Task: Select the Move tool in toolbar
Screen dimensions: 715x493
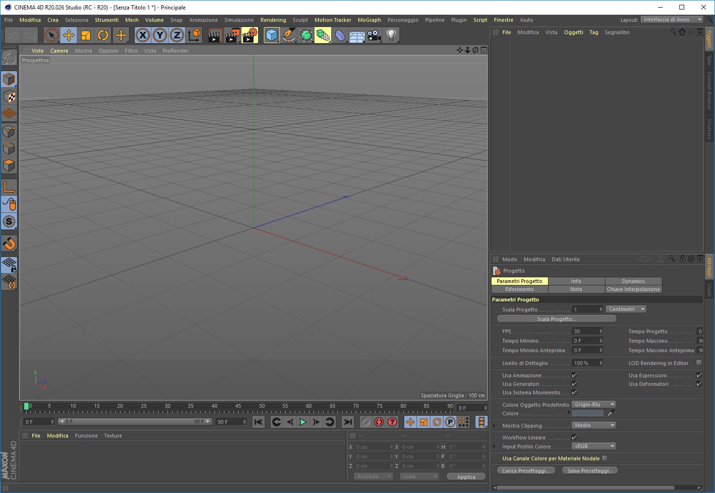Action: (x=69, y=35)
